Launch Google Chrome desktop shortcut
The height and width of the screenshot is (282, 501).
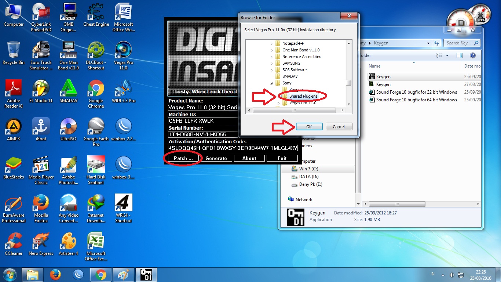pos(96,94)
